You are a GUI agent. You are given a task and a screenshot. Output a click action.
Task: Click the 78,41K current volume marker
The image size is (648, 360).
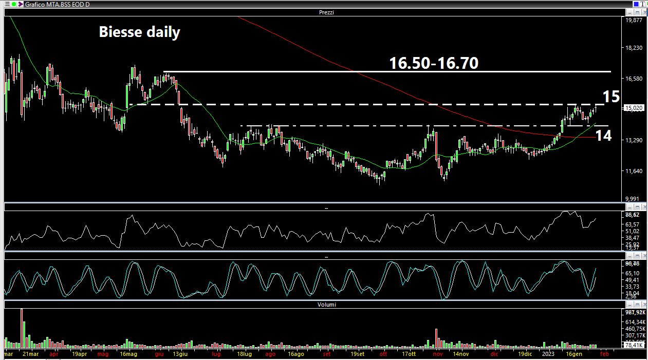pos(633,346)
